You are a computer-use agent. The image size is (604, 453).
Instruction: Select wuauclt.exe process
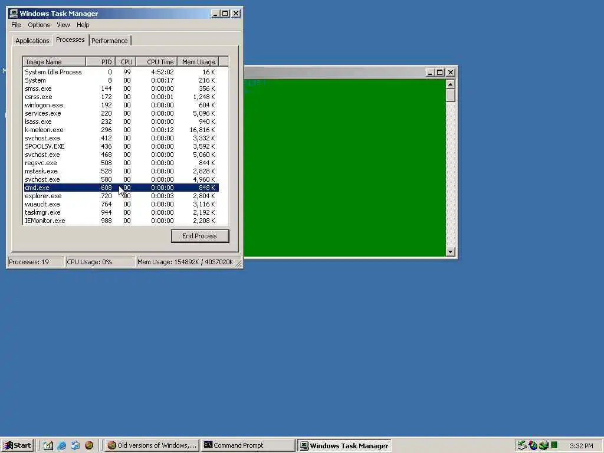(x=121, y=204)
